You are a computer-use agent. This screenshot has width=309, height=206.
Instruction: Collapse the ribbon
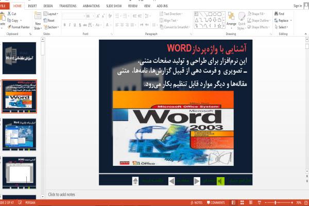[x=305, y=34]
